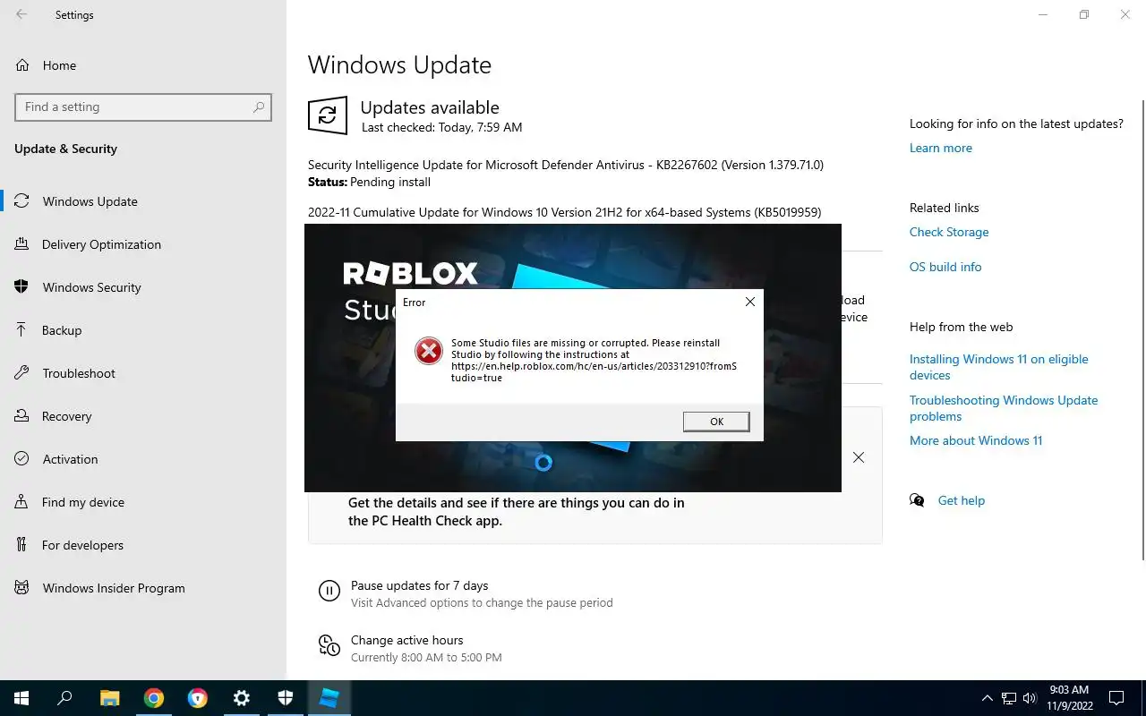Click the Learn more link

click(x=940, y=148)
